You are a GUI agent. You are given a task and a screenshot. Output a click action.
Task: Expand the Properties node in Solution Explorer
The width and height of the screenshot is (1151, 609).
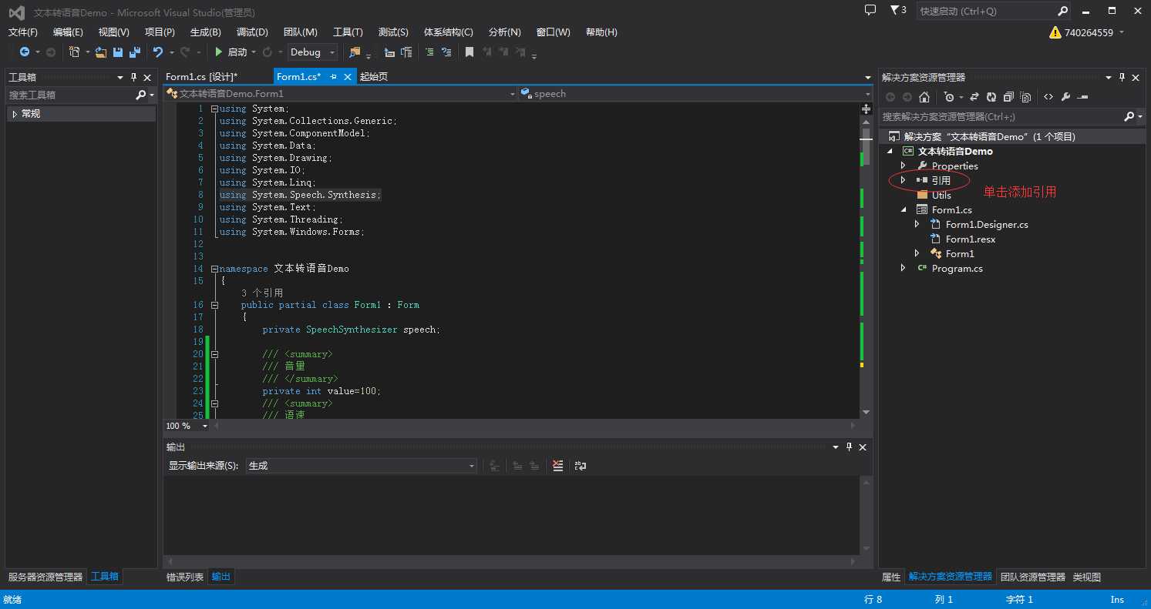(x=903, y=166)
